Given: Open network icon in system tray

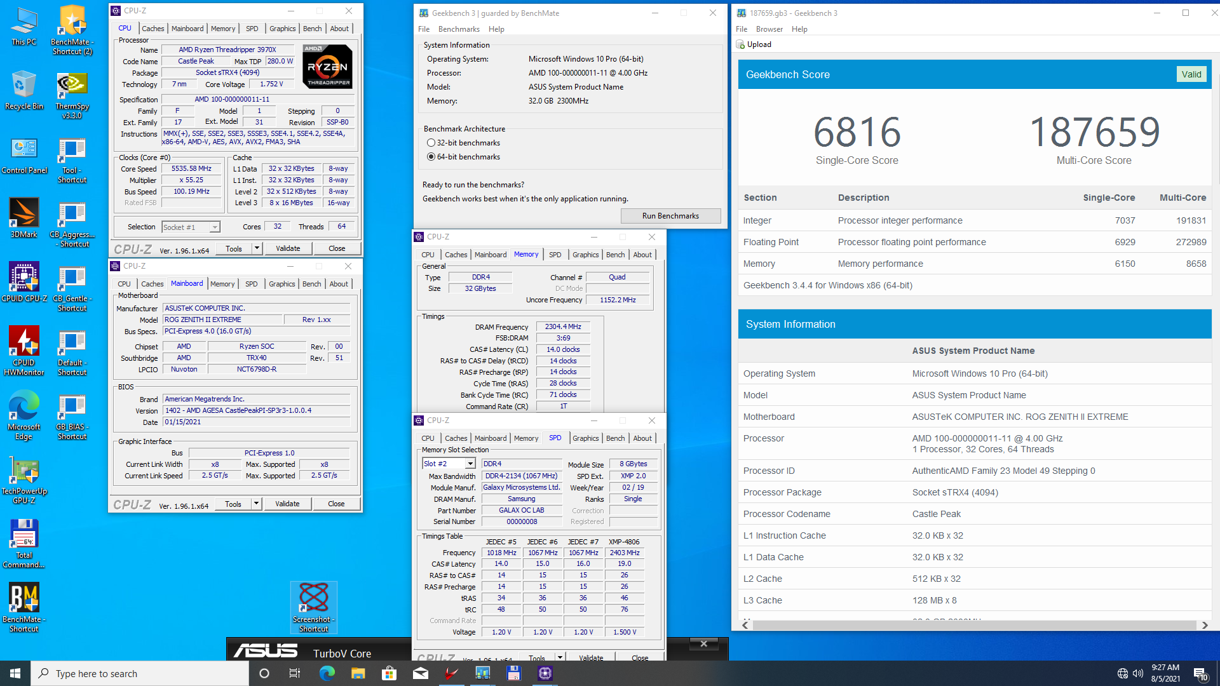Looking at the screenshot, I should click(x=1122, y=673).
